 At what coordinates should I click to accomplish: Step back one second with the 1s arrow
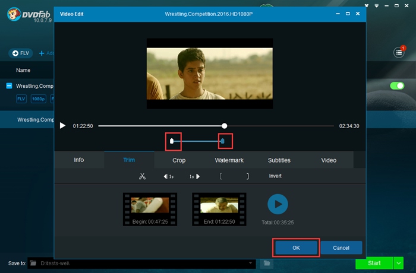(169, 176)
